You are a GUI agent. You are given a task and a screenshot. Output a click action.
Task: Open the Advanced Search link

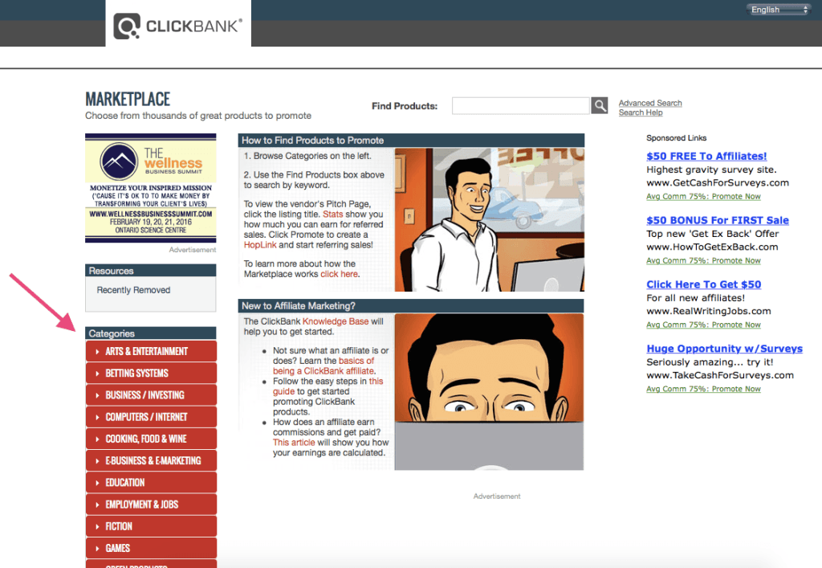tap(650, 103)
